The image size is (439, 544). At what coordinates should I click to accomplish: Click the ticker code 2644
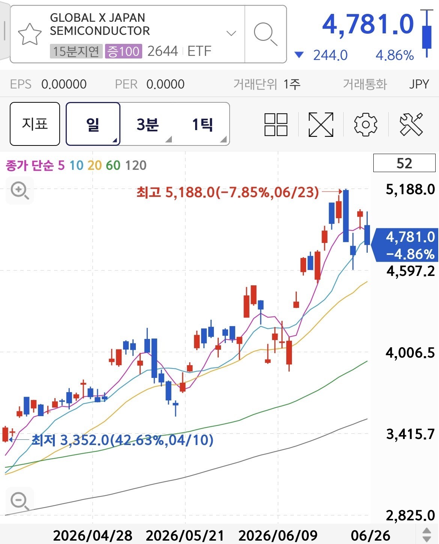(162, 51)
